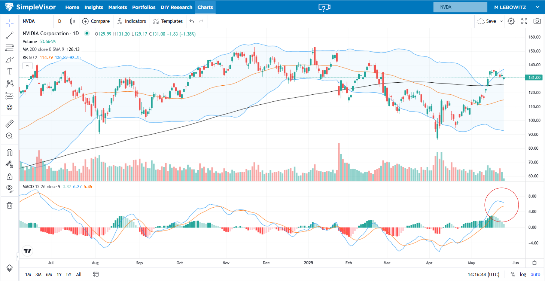
Task: Open the forecasting and measurement tools
Action: 9,96
